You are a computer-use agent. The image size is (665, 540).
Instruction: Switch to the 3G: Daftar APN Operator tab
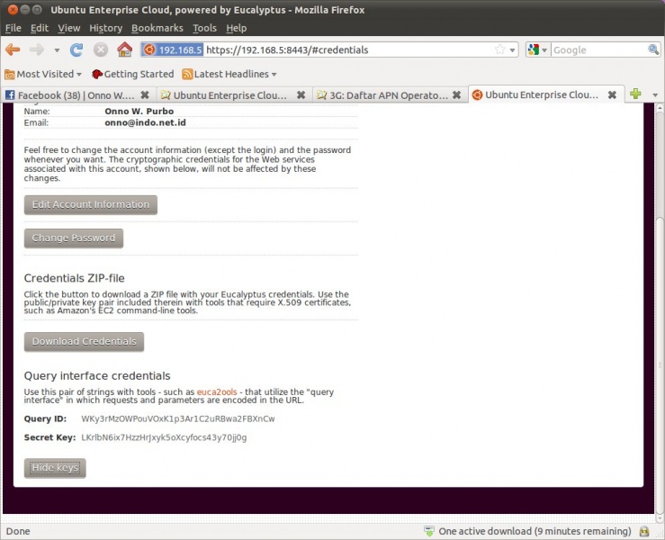pyautogui.click(x=387, y=94)
